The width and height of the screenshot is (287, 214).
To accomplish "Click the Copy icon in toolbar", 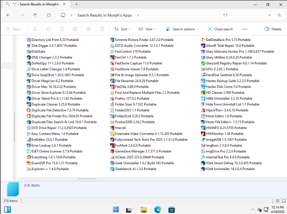I will (x=48, y=29).
